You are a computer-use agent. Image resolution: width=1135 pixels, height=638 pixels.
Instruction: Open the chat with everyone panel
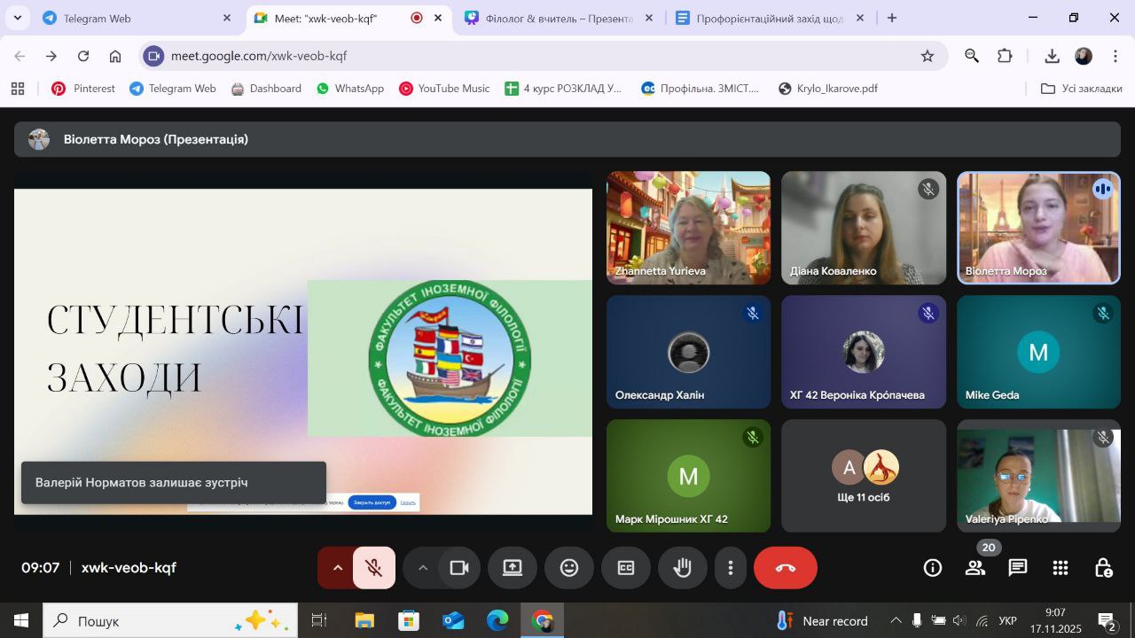1017,568
